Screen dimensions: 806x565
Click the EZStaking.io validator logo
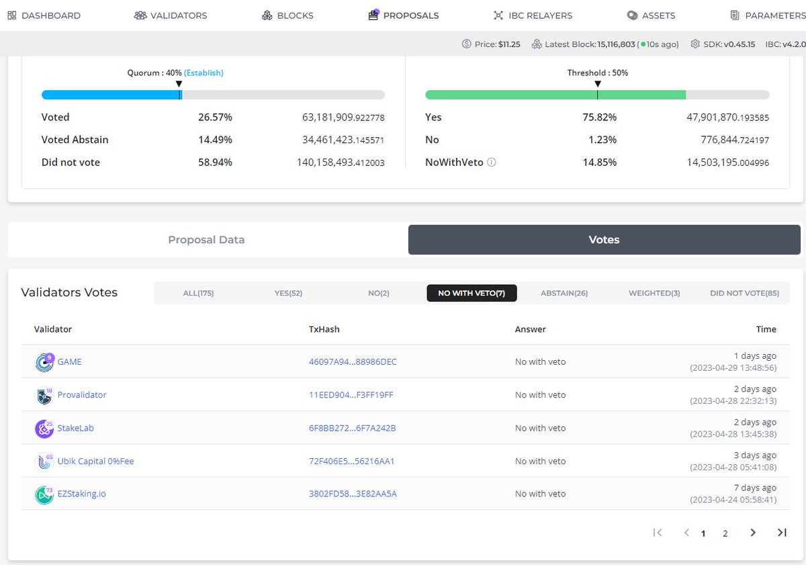coord(44,494)
